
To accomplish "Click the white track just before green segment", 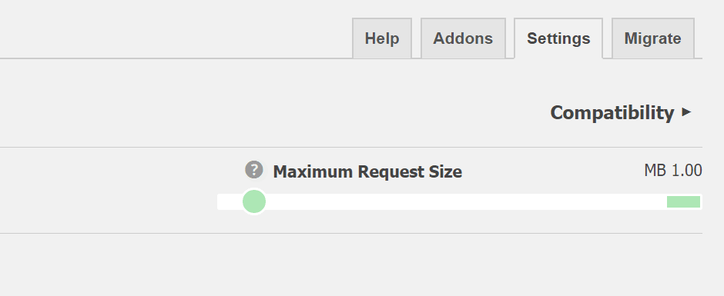I will click(655, 201).
